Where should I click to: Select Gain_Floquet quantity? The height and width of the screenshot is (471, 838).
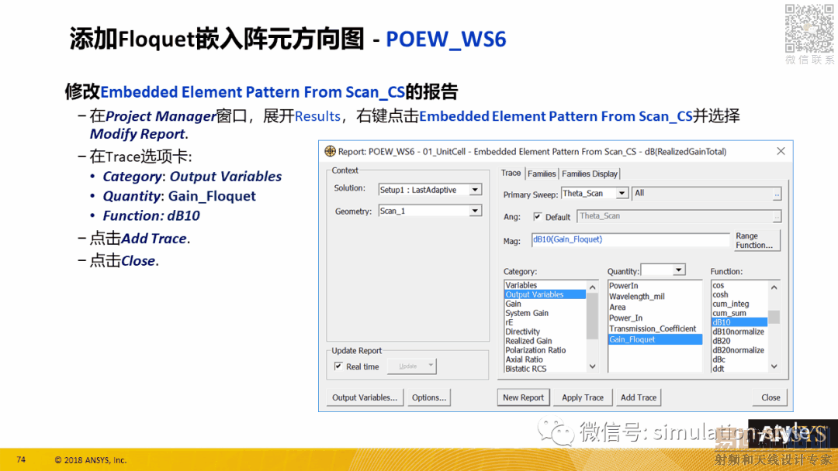(655, 339)
